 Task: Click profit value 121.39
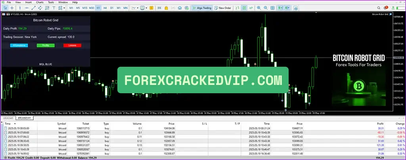pyautogui.click(x=381, y=145)
